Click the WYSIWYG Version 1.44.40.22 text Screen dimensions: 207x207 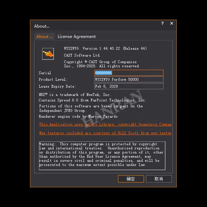click(x=105, y=48)
